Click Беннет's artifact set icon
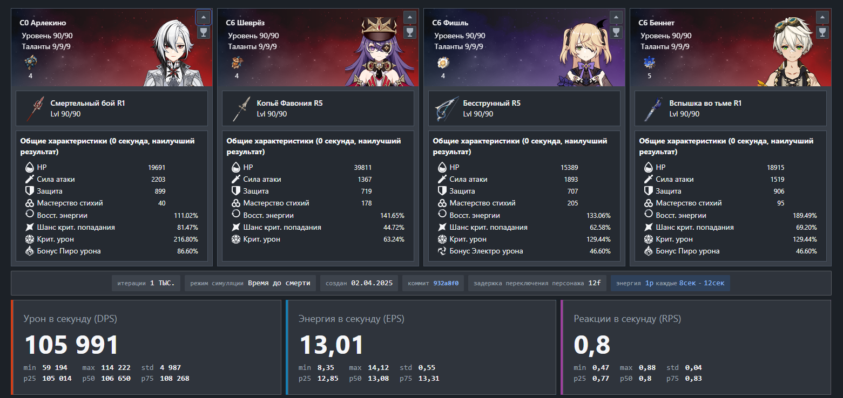The width and height of the screenshot is (843, 398). (x=649, y=63)
